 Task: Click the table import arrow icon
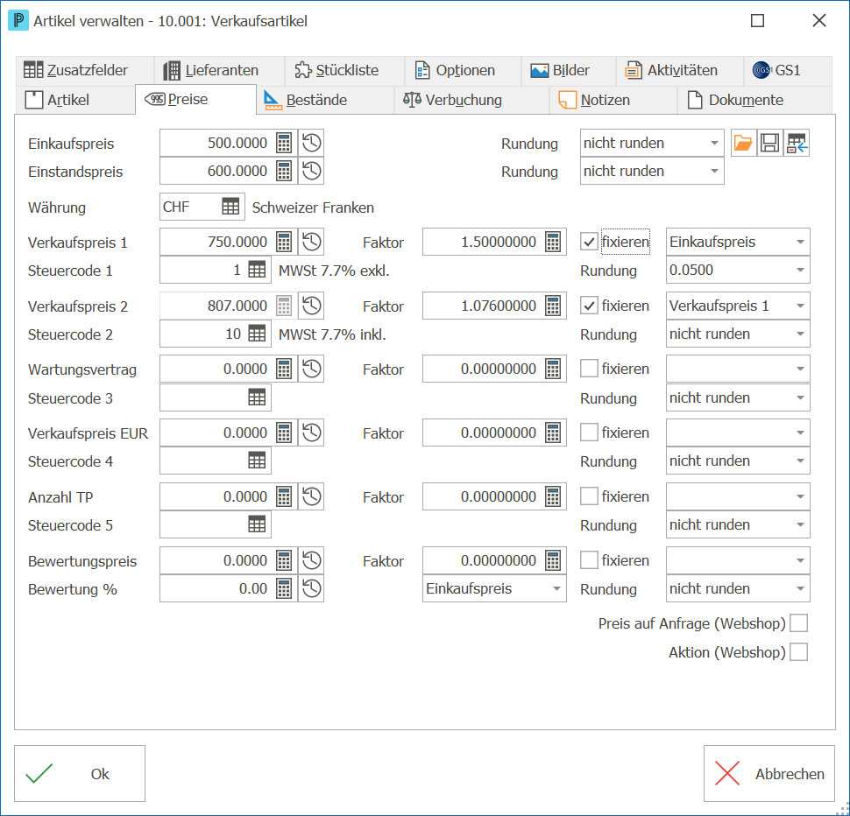[797, 143]
